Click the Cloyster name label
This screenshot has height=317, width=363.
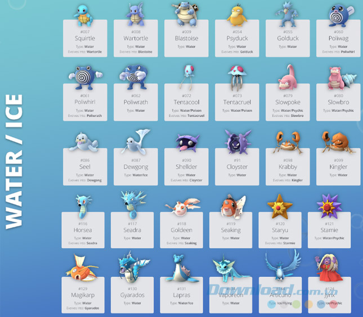pos(237,167)
